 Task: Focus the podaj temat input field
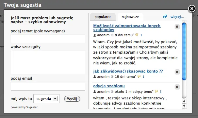(x=48, y=39)
